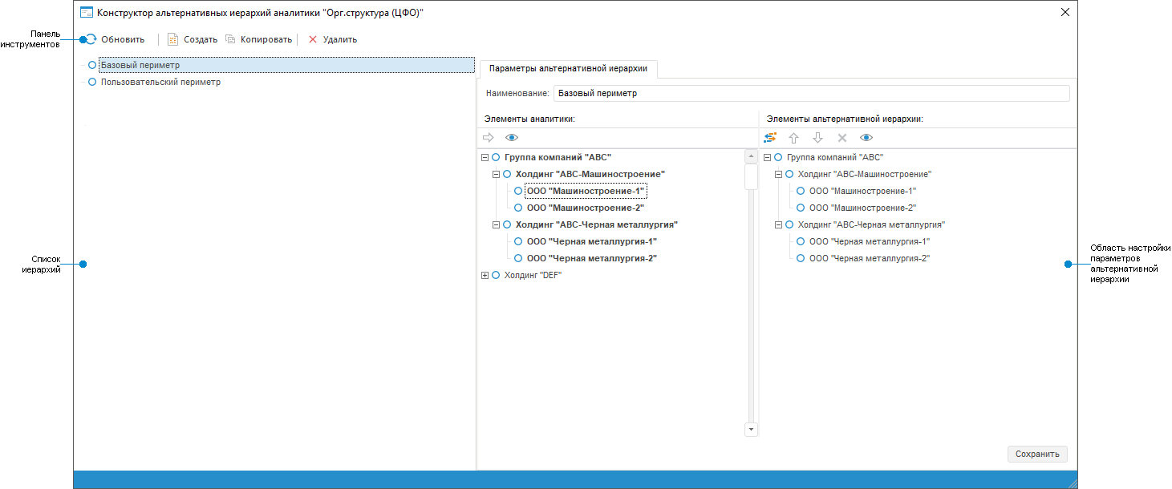Click the analytics tree scrollbar up arrow
The width and height of the screenshot is (1172, 489).
pos(752,156)
